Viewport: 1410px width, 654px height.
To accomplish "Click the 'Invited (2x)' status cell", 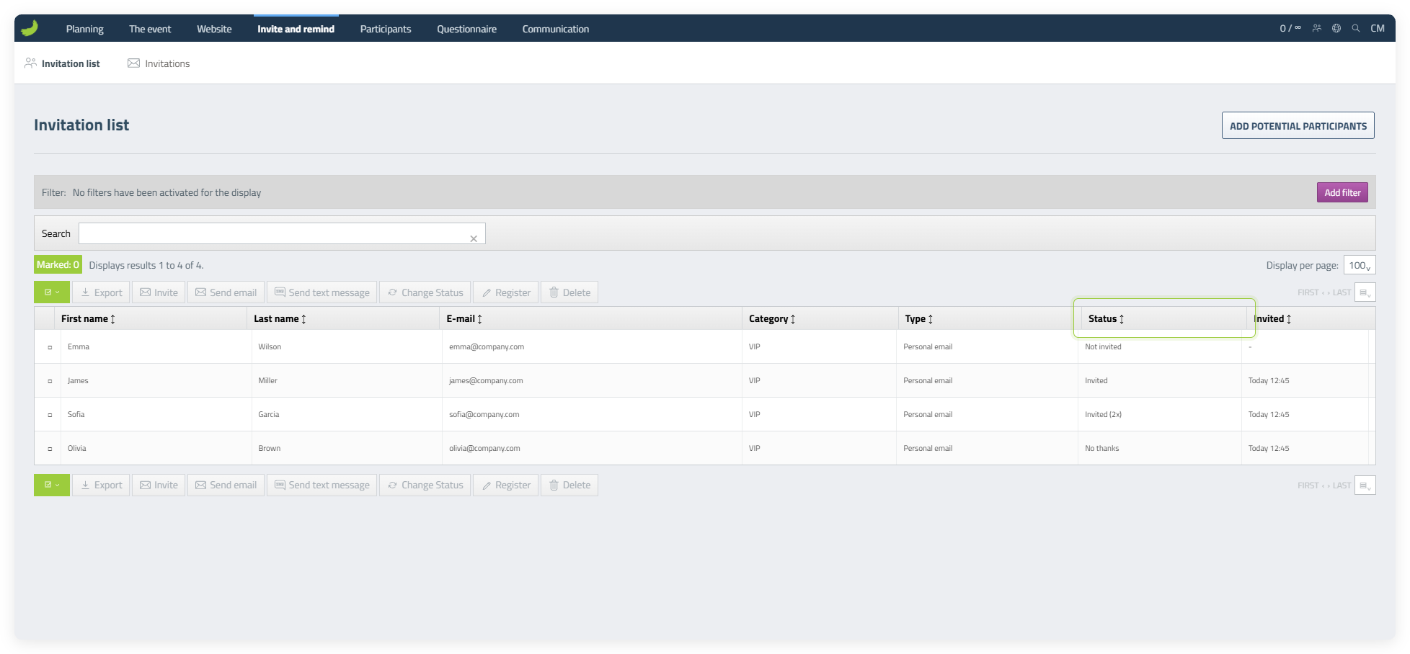I will click(1103, 414).
